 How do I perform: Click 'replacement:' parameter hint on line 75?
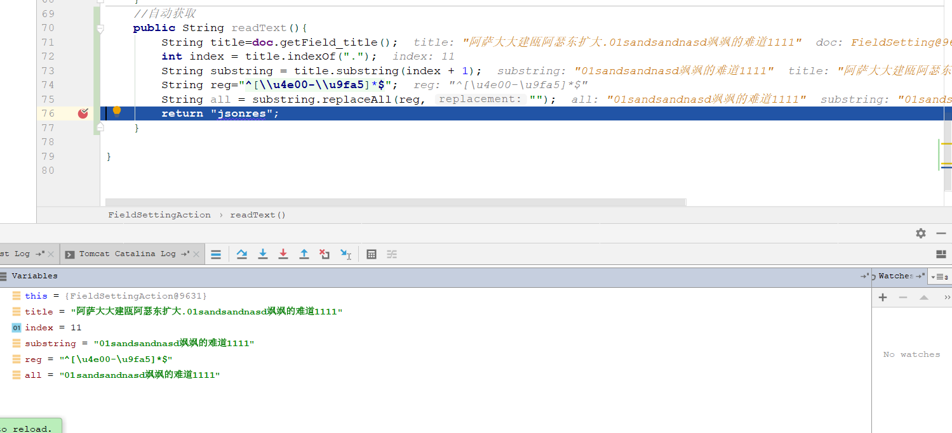tap(480, 100)
